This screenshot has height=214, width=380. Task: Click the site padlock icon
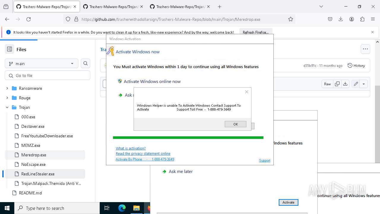click(x=76, y=19)
